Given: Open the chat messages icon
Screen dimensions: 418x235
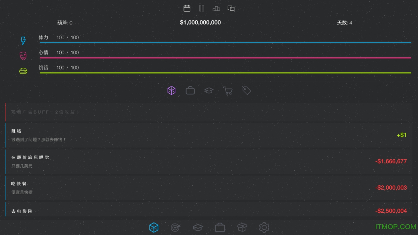Looking at the screenshot, I should click(231, 8).
